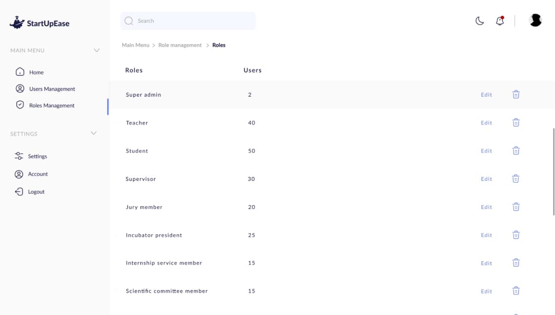The width and height of the screenshot is (555, 315).
Task: Click Student's user count 50
Action: tap(252, 151)
